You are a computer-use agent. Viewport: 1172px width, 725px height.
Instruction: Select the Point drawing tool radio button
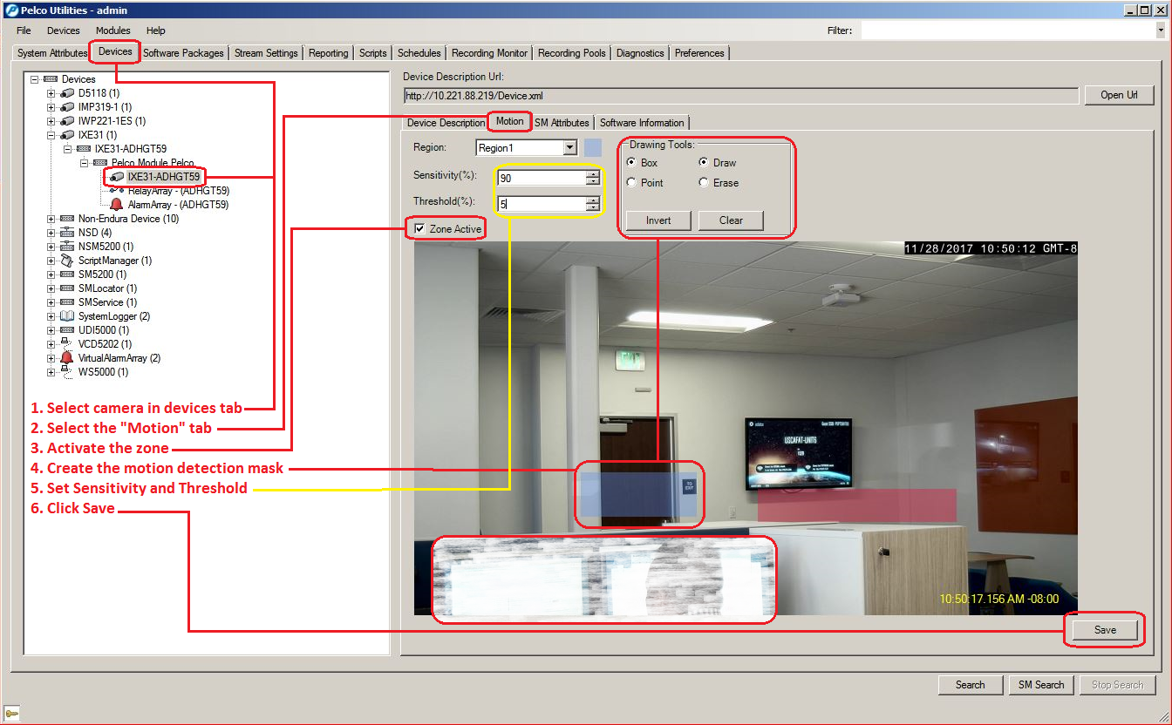pos(630,182)
